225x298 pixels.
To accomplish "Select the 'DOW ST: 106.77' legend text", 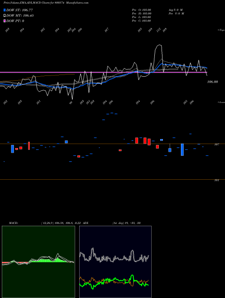I will [19, 10].
